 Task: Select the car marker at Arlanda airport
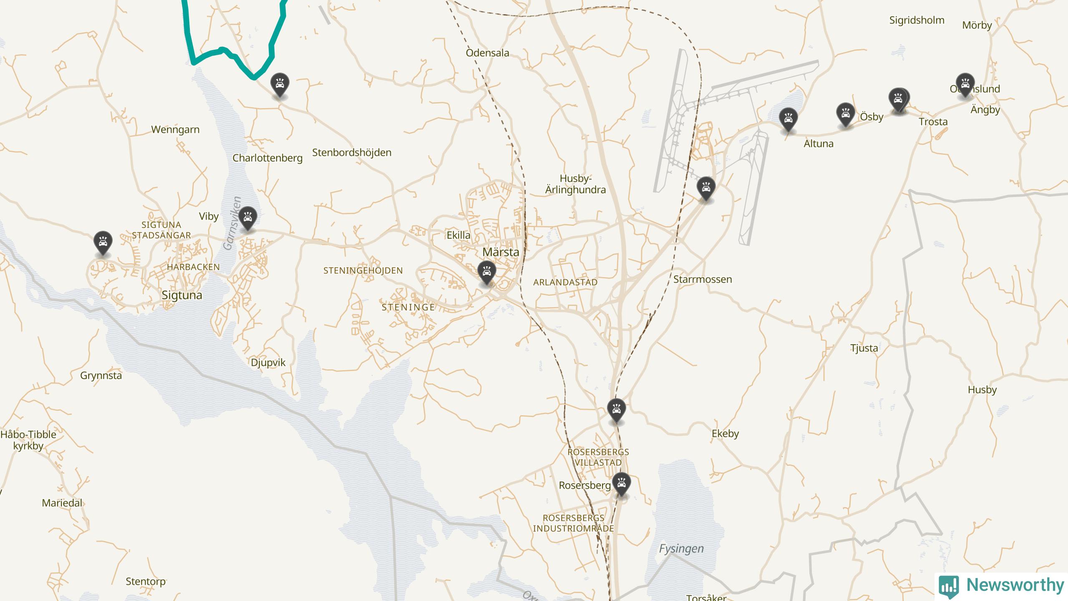click(706, 189)
